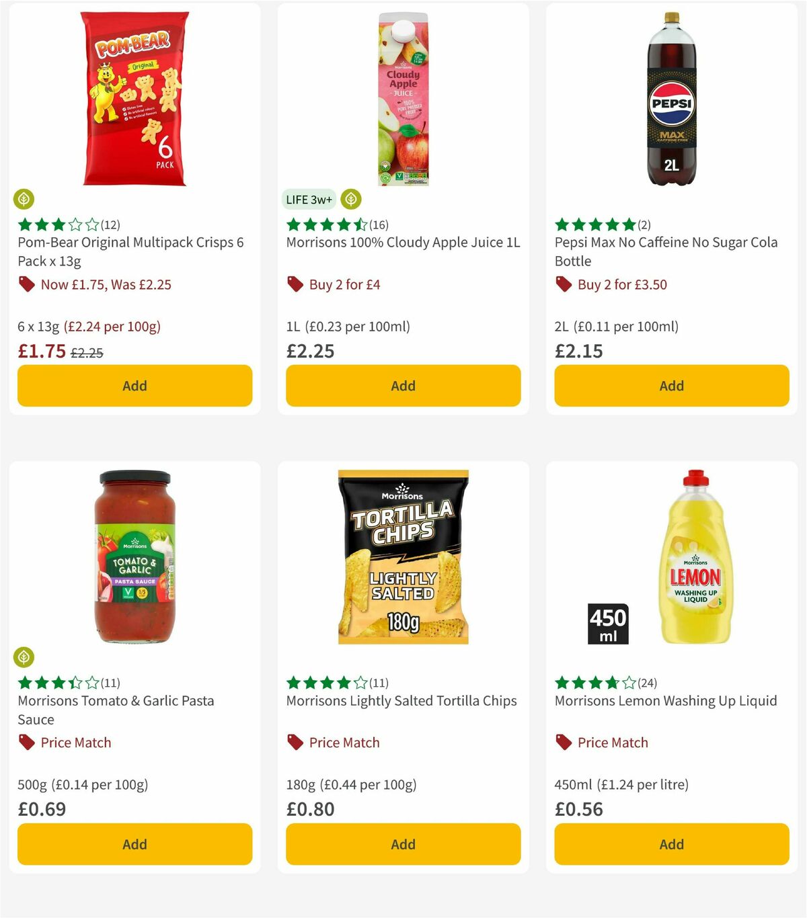The width and height of the screenshot is (807, 918).
Task: Select the Price Match icon on Lemon Washing Up Liquid
Action: 562,743
